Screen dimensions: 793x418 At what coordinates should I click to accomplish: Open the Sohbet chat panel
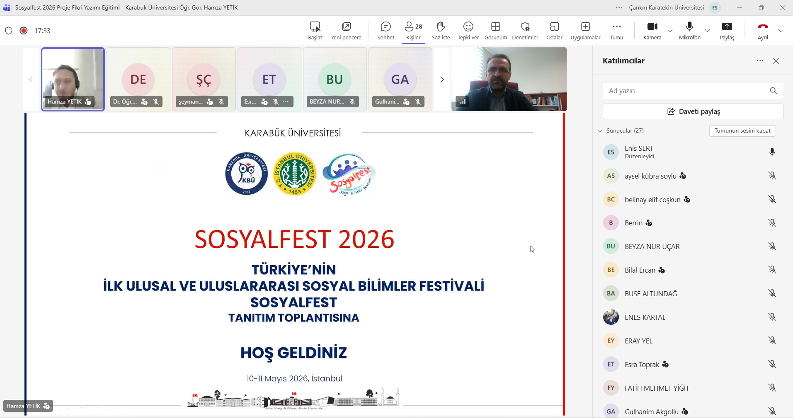(x=386, y=31)
